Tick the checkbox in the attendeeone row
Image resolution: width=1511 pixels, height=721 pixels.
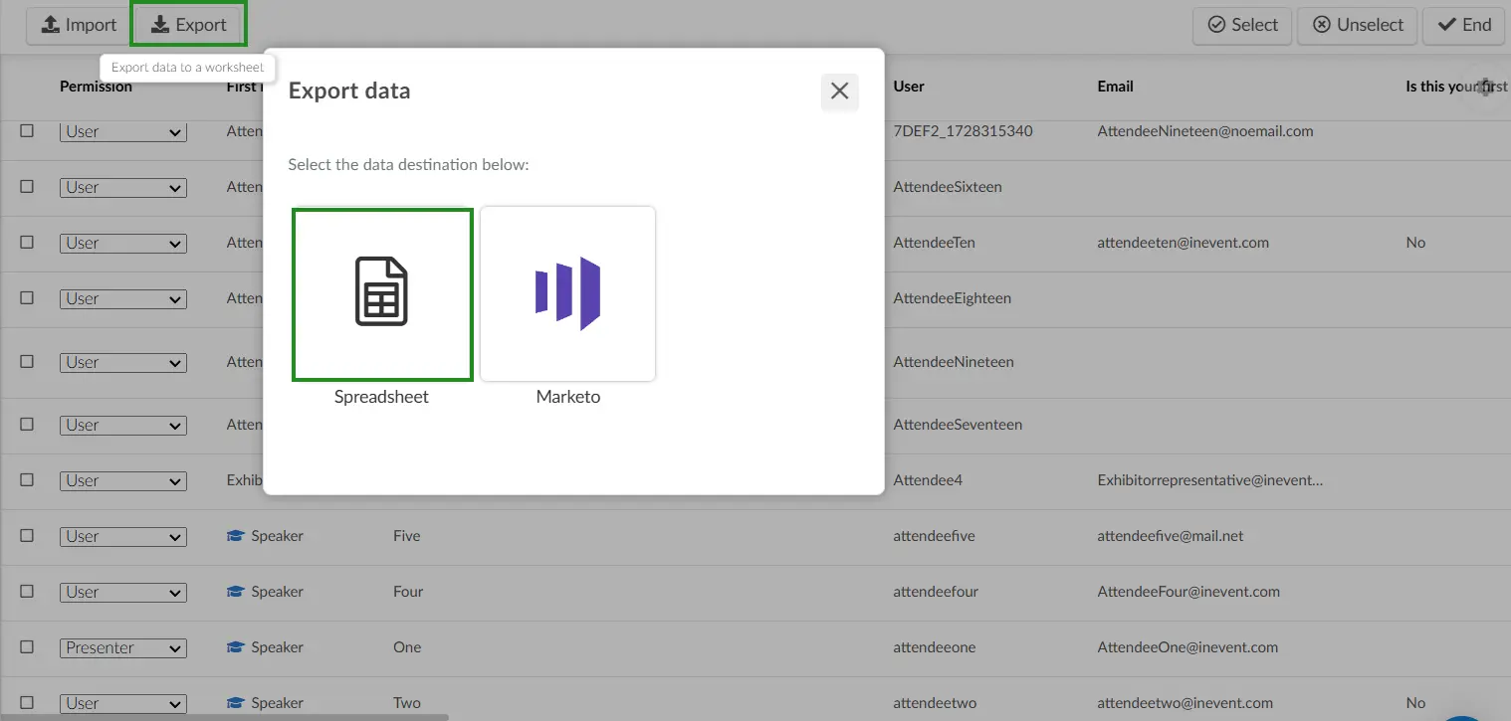(27, 646)
